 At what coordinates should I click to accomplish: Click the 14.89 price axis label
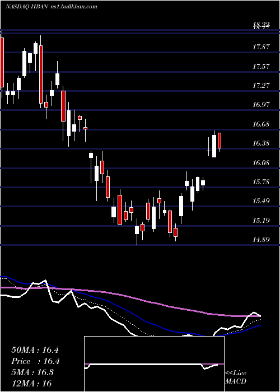click(x=261, y=240)
